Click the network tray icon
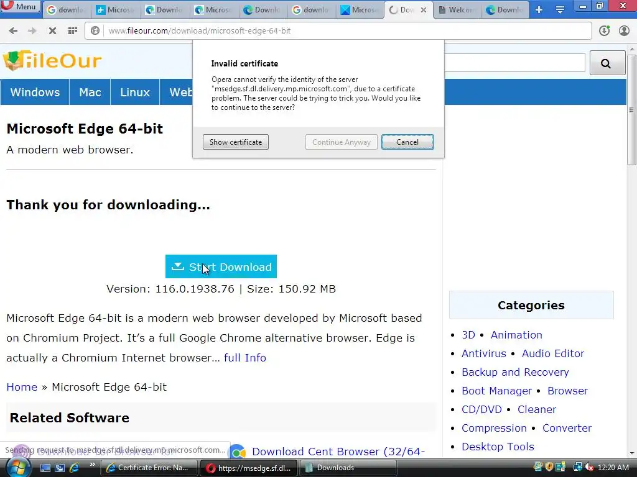The width and height of the screenshot is (637, 477). coord(577,467)
